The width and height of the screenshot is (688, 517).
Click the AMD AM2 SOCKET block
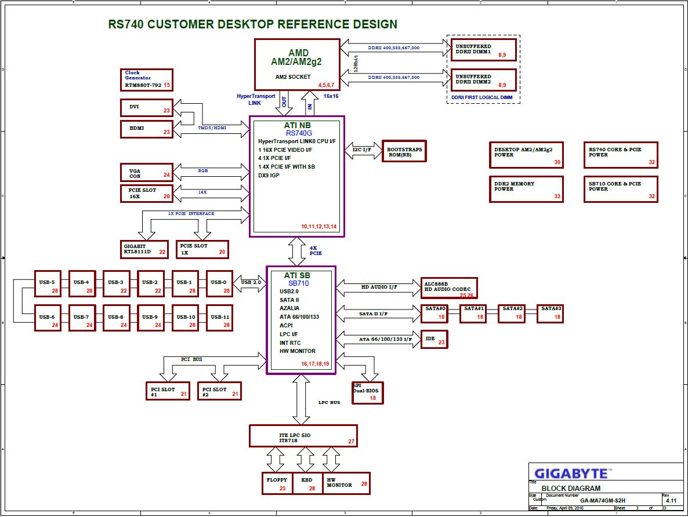pyautogui.click(x=297, y=64)
